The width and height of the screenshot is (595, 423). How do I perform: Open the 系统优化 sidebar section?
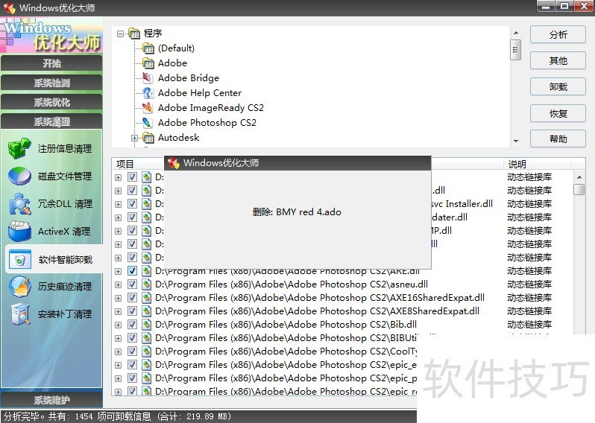[x=51, y=102]
